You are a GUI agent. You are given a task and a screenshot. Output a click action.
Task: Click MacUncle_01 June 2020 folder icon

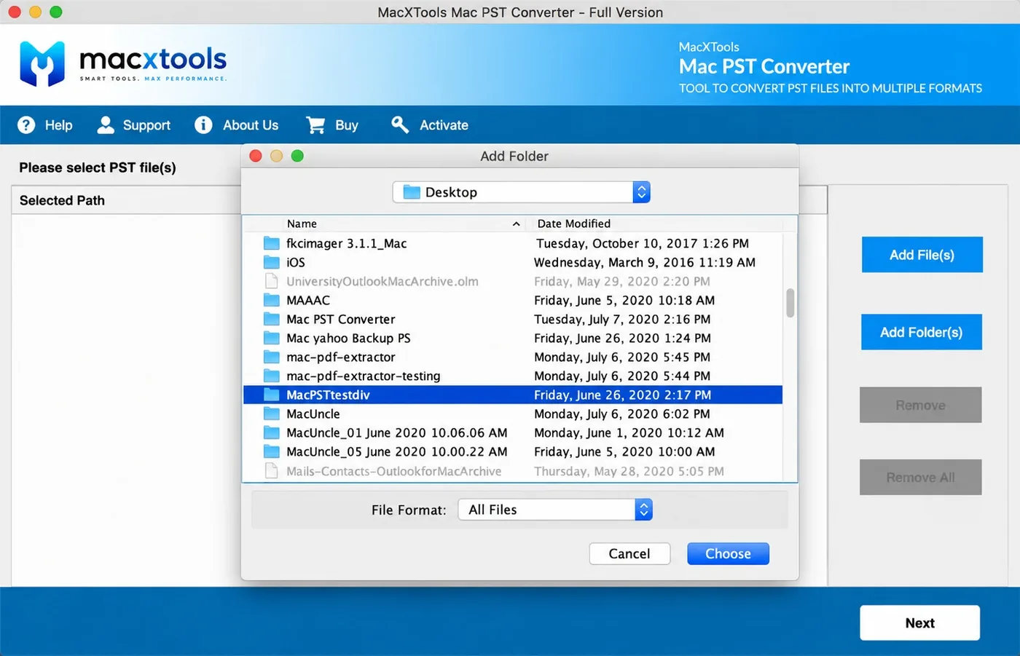pos(272,432)
